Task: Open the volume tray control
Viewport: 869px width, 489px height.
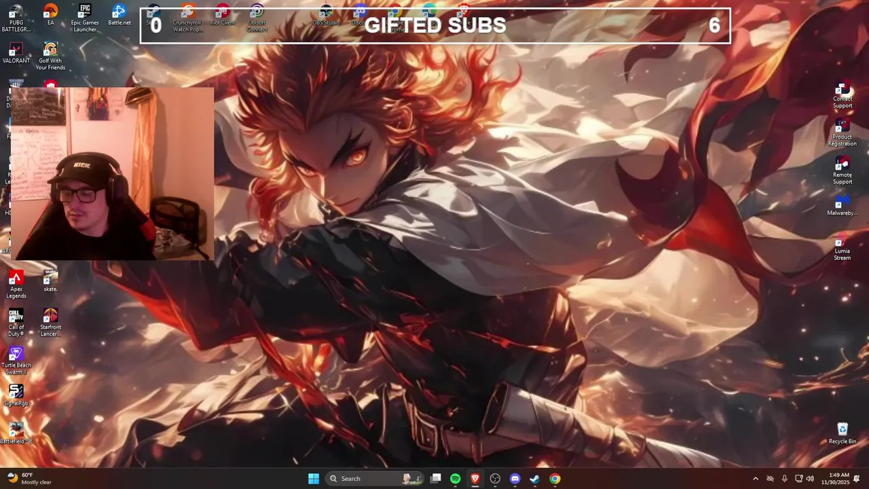Action: (x=810, y=479)
